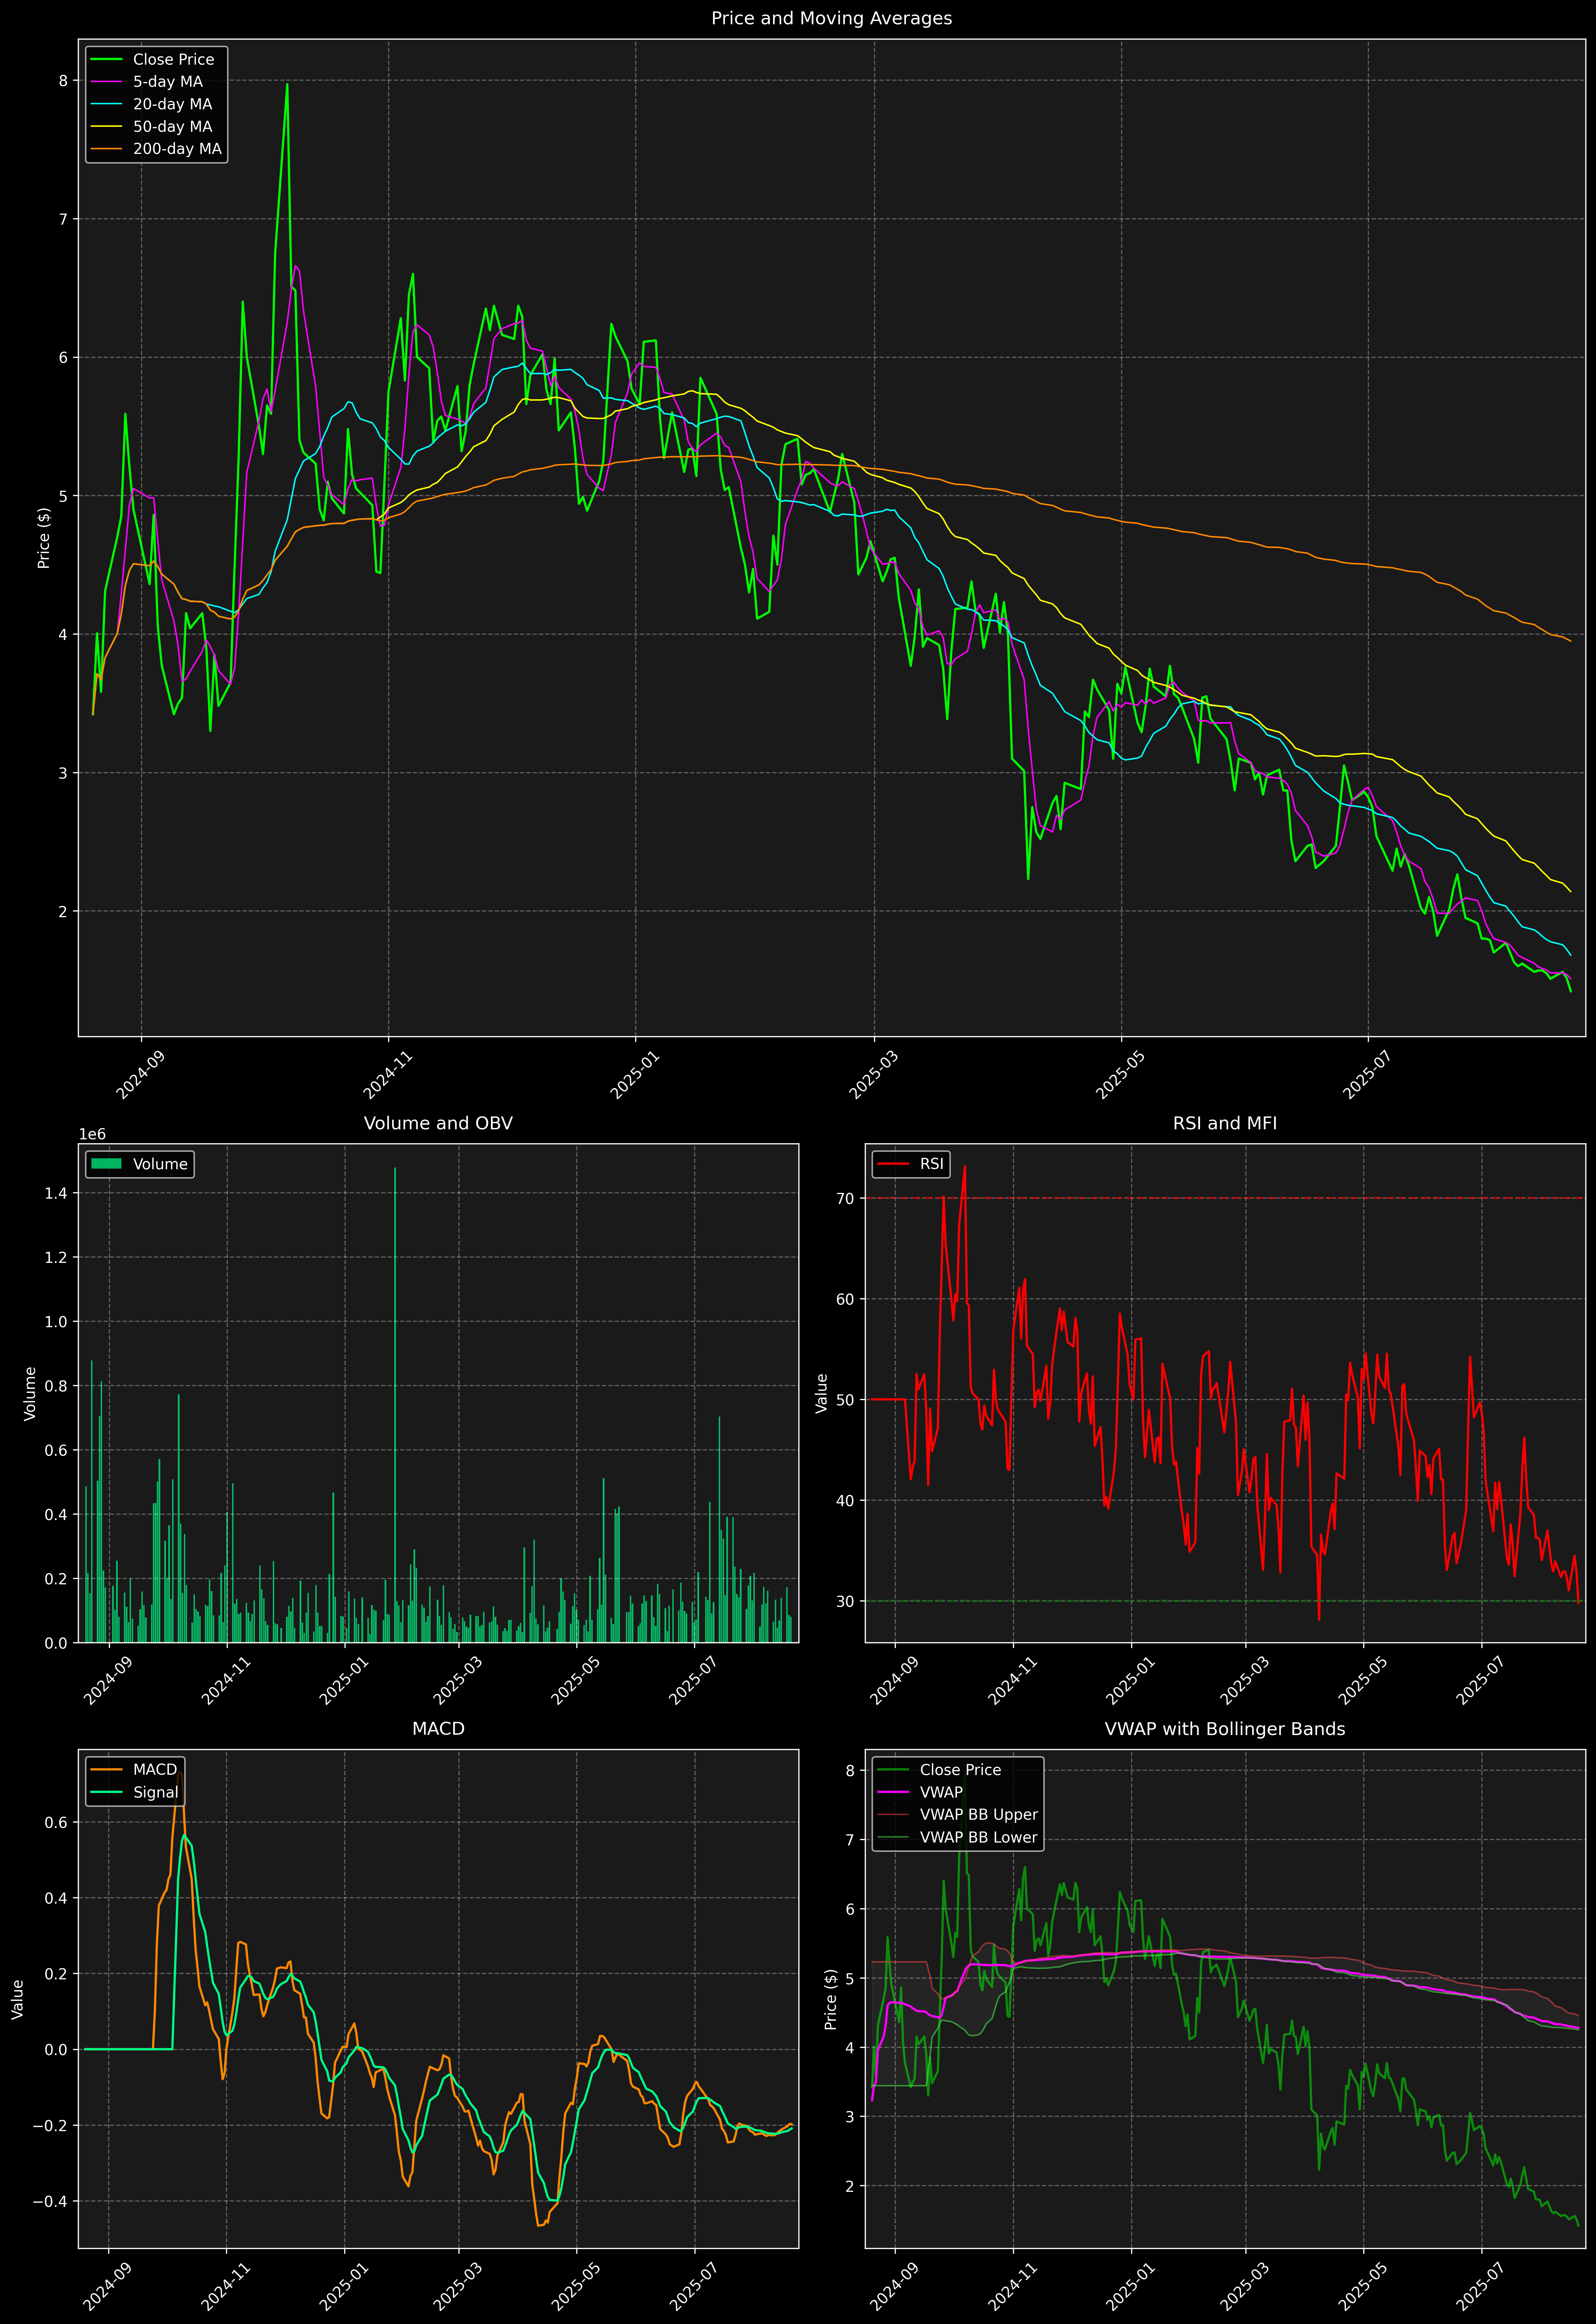1596x2324 pixels.
Task: Click the Close Price legend entry in top chart
Action: (x=173, y=59)
